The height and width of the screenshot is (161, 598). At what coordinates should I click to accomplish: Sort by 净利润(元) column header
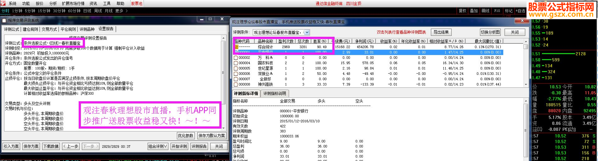pyautogui.click(x=364, y=41)
